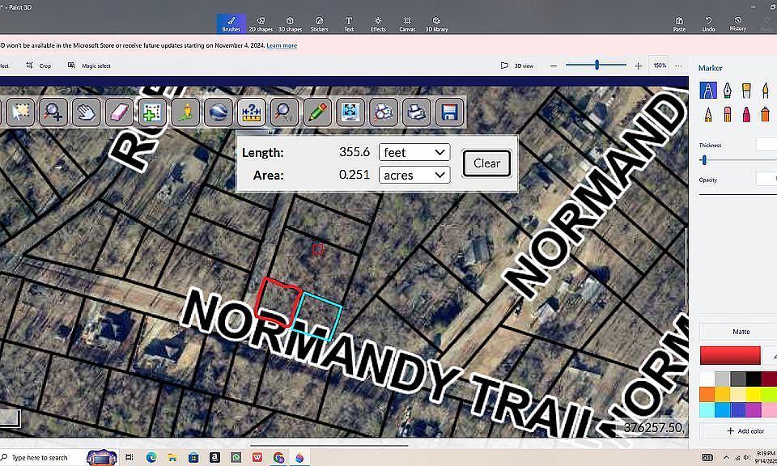Screen dimensions: 777x466
Task: Select the crayon brush
Action: pyautogui.click(x=746, y=114)
